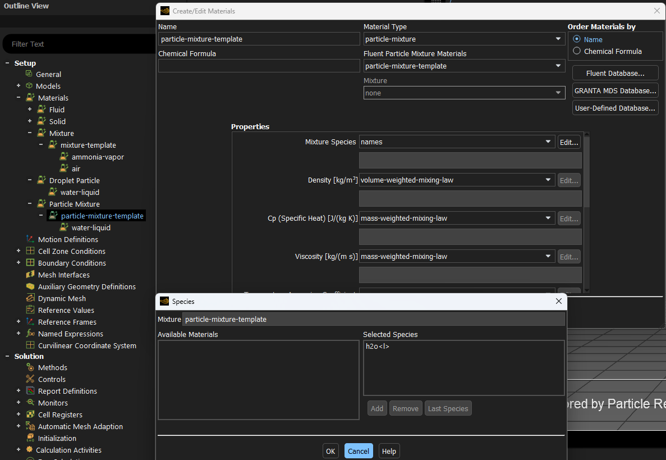
Task: Click the Mesh Interfaces icon
Action: [30, 275]
